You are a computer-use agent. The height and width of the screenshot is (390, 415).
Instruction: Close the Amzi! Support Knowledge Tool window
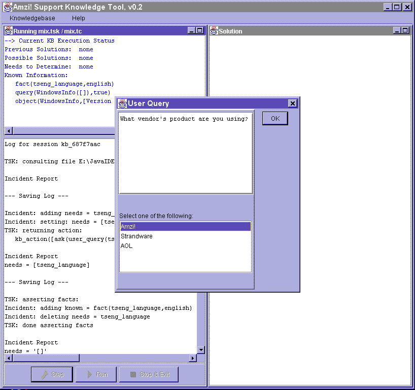pyautogui.click(x=407, y=7)
